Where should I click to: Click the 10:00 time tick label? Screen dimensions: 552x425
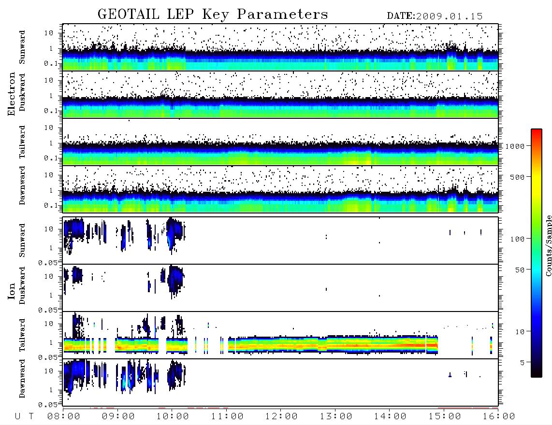[x=173, y=417]
